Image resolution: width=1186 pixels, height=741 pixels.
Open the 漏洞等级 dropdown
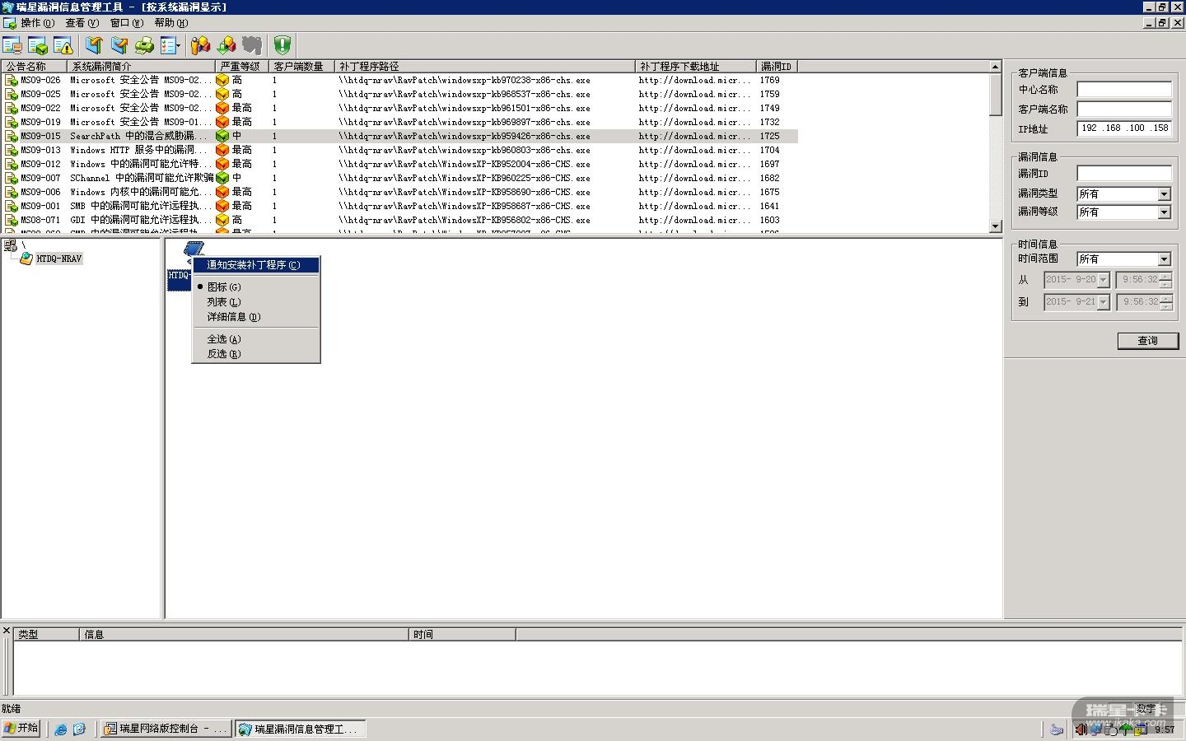click(x=1164, y=212)
